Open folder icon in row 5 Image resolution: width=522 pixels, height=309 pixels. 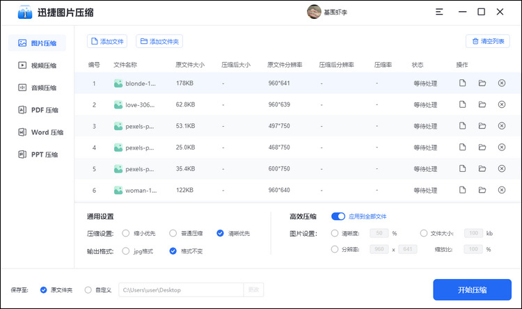482,168
